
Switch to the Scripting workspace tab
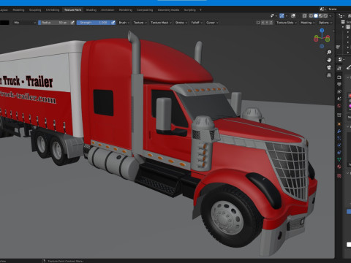point(190,10)
